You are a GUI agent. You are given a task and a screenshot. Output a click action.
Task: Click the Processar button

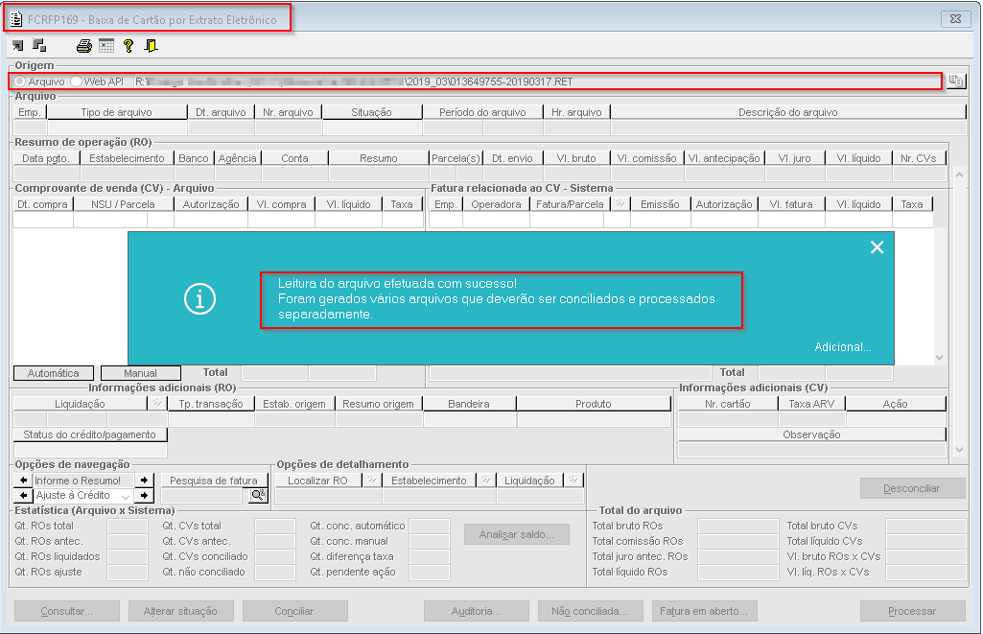tap(912, 611)
